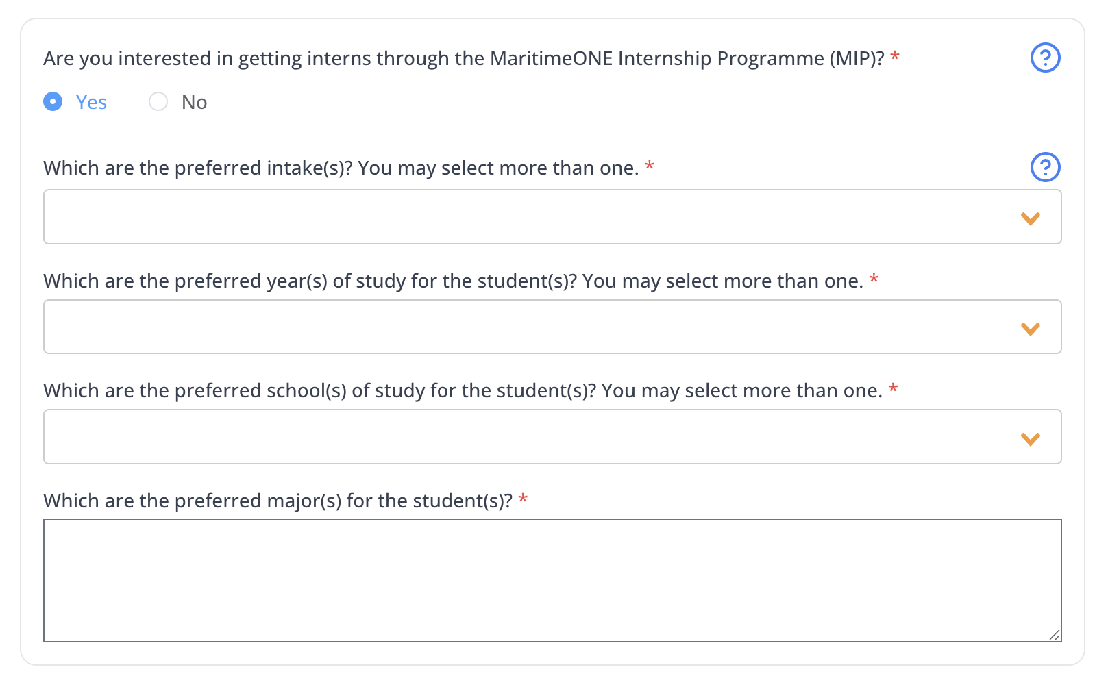Viewport: 1095px width, 678px height.
Task: Click the "No" option label text
Action: pyautogui.click(x=194, y=103)
